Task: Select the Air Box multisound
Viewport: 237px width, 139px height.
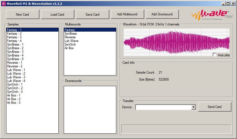Action: 90,48
